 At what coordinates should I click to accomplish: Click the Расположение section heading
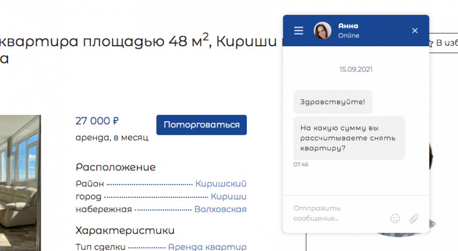coord(116,167)
